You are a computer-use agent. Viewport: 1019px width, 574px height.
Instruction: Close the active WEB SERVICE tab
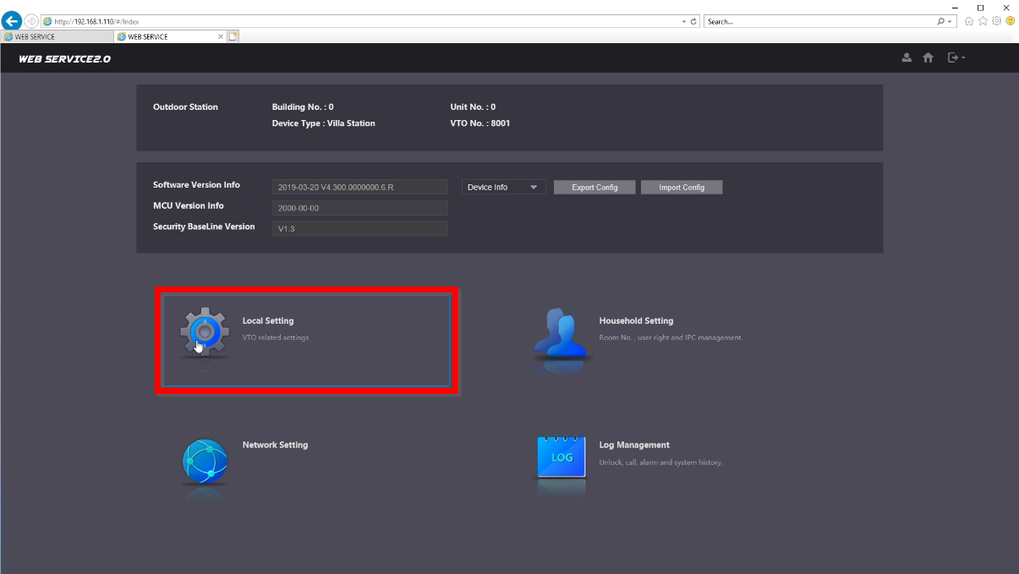click(221, 36)
